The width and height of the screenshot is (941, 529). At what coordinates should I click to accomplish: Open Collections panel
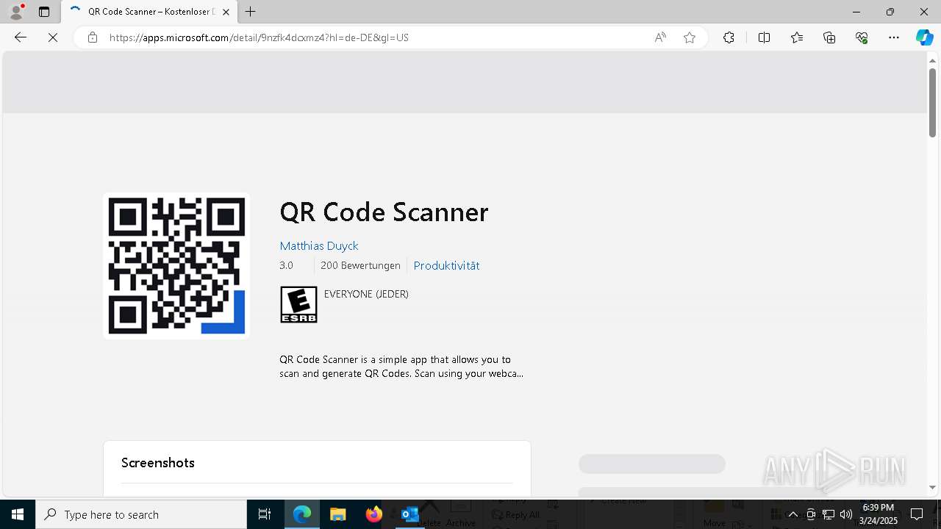[829, 37]
